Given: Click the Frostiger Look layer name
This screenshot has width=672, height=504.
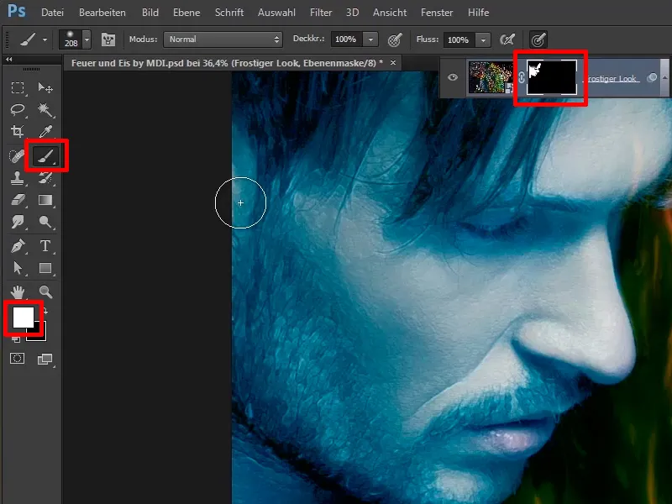Looking at the screenshot, I should click(x=612, y=78).
